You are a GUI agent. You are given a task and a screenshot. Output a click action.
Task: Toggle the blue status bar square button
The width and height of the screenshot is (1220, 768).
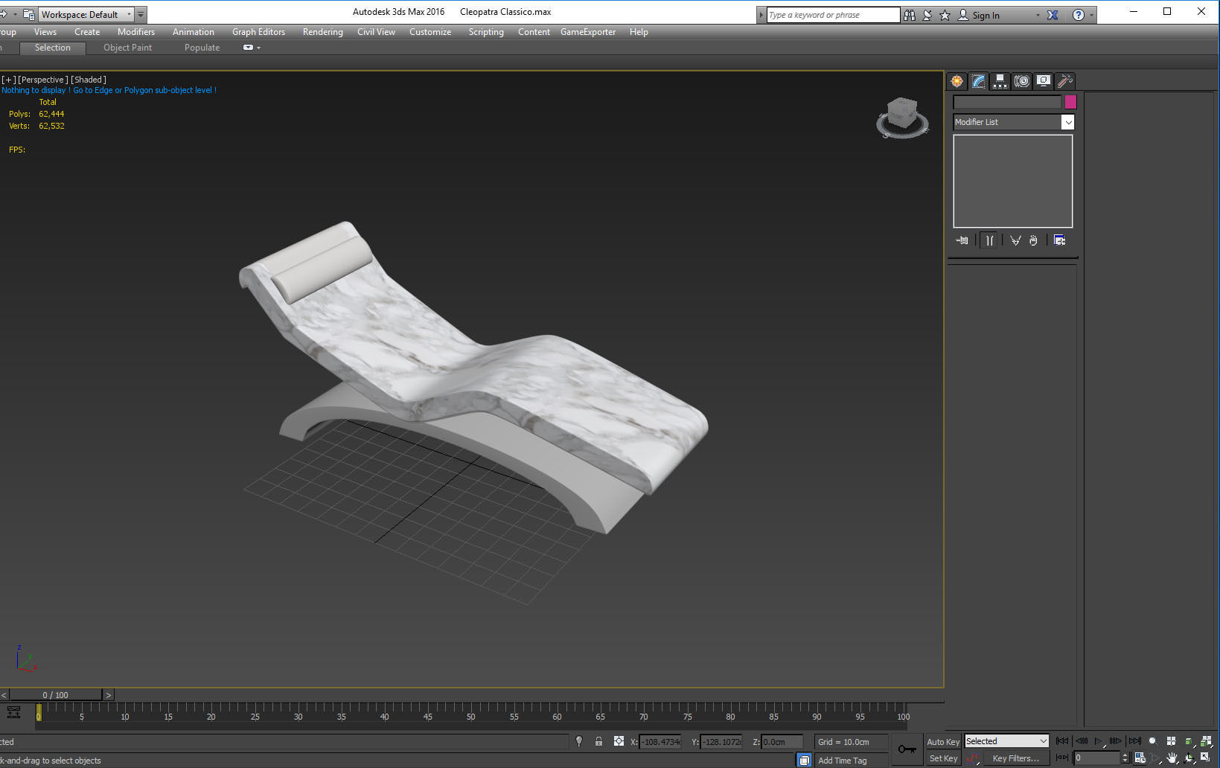pos(804,760)
